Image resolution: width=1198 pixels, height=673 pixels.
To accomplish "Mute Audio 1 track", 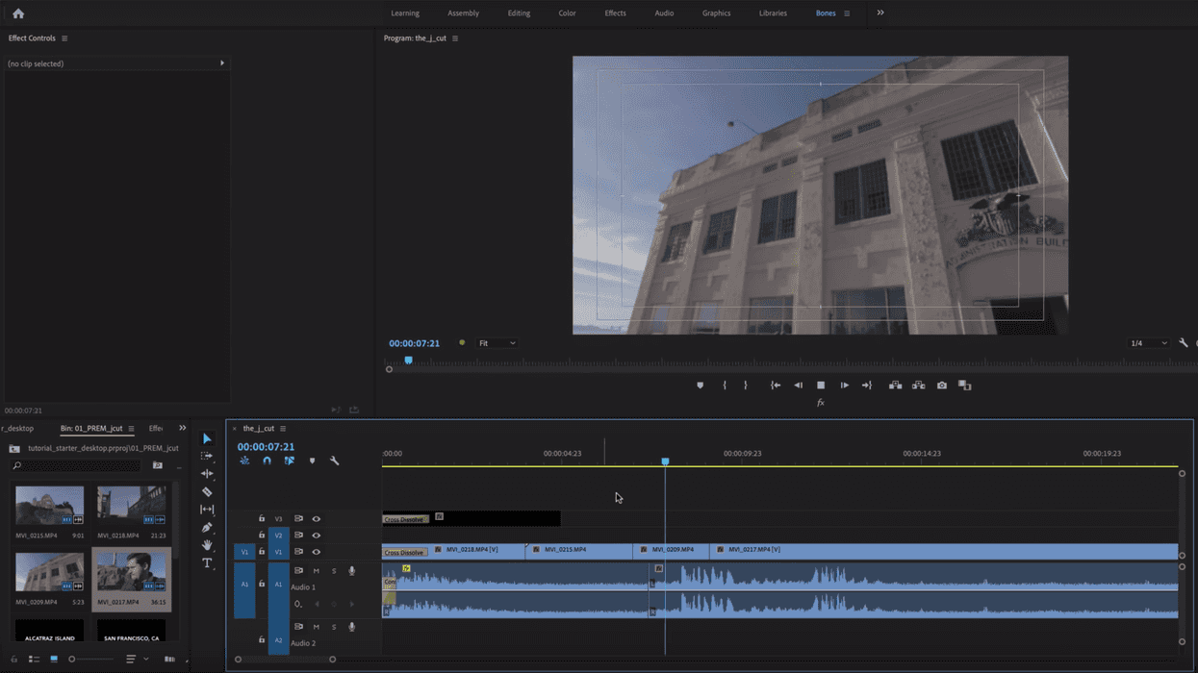I will (x=316, y=571).
